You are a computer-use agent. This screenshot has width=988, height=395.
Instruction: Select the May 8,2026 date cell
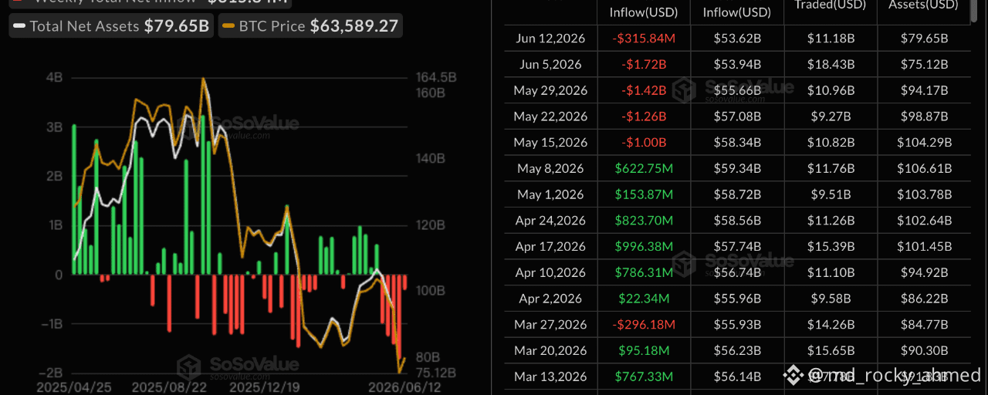point(550,168)
